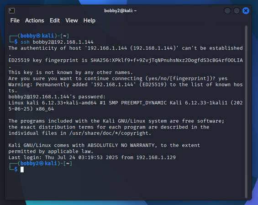Click the 'Are you sure you want to continue connecting' line
258x205 pixels.
pyautogui.click(x=118, y=78)
